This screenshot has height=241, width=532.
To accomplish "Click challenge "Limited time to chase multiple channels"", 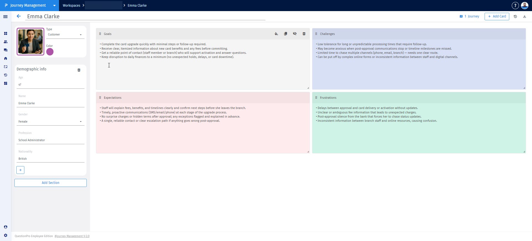I will 377,53.
